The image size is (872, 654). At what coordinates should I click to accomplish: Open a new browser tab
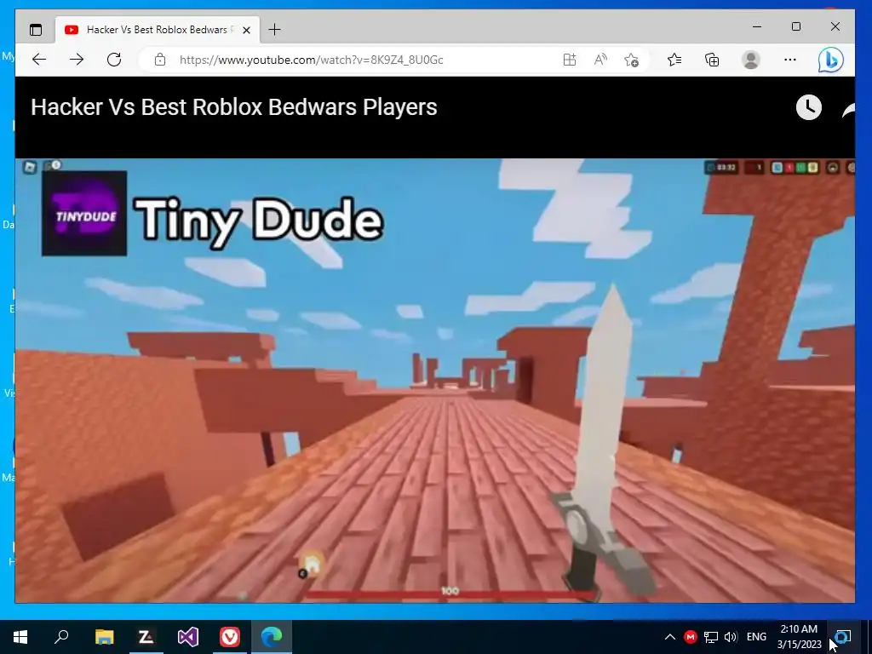275,30
